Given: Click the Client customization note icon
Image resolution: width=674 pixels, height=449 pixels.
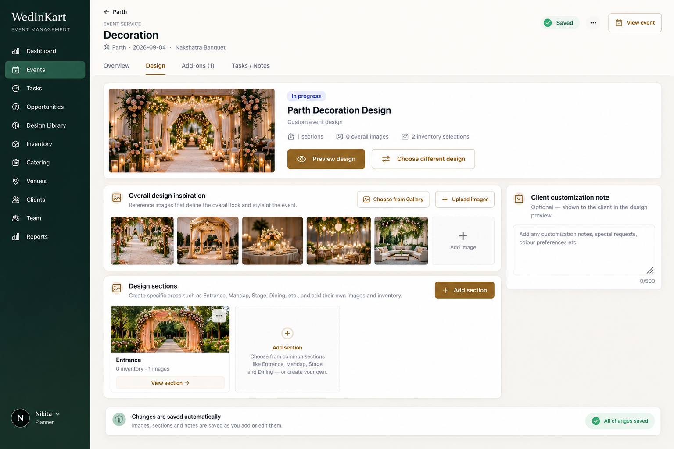Looking at the screenshot, I should (x=519, y=199).
